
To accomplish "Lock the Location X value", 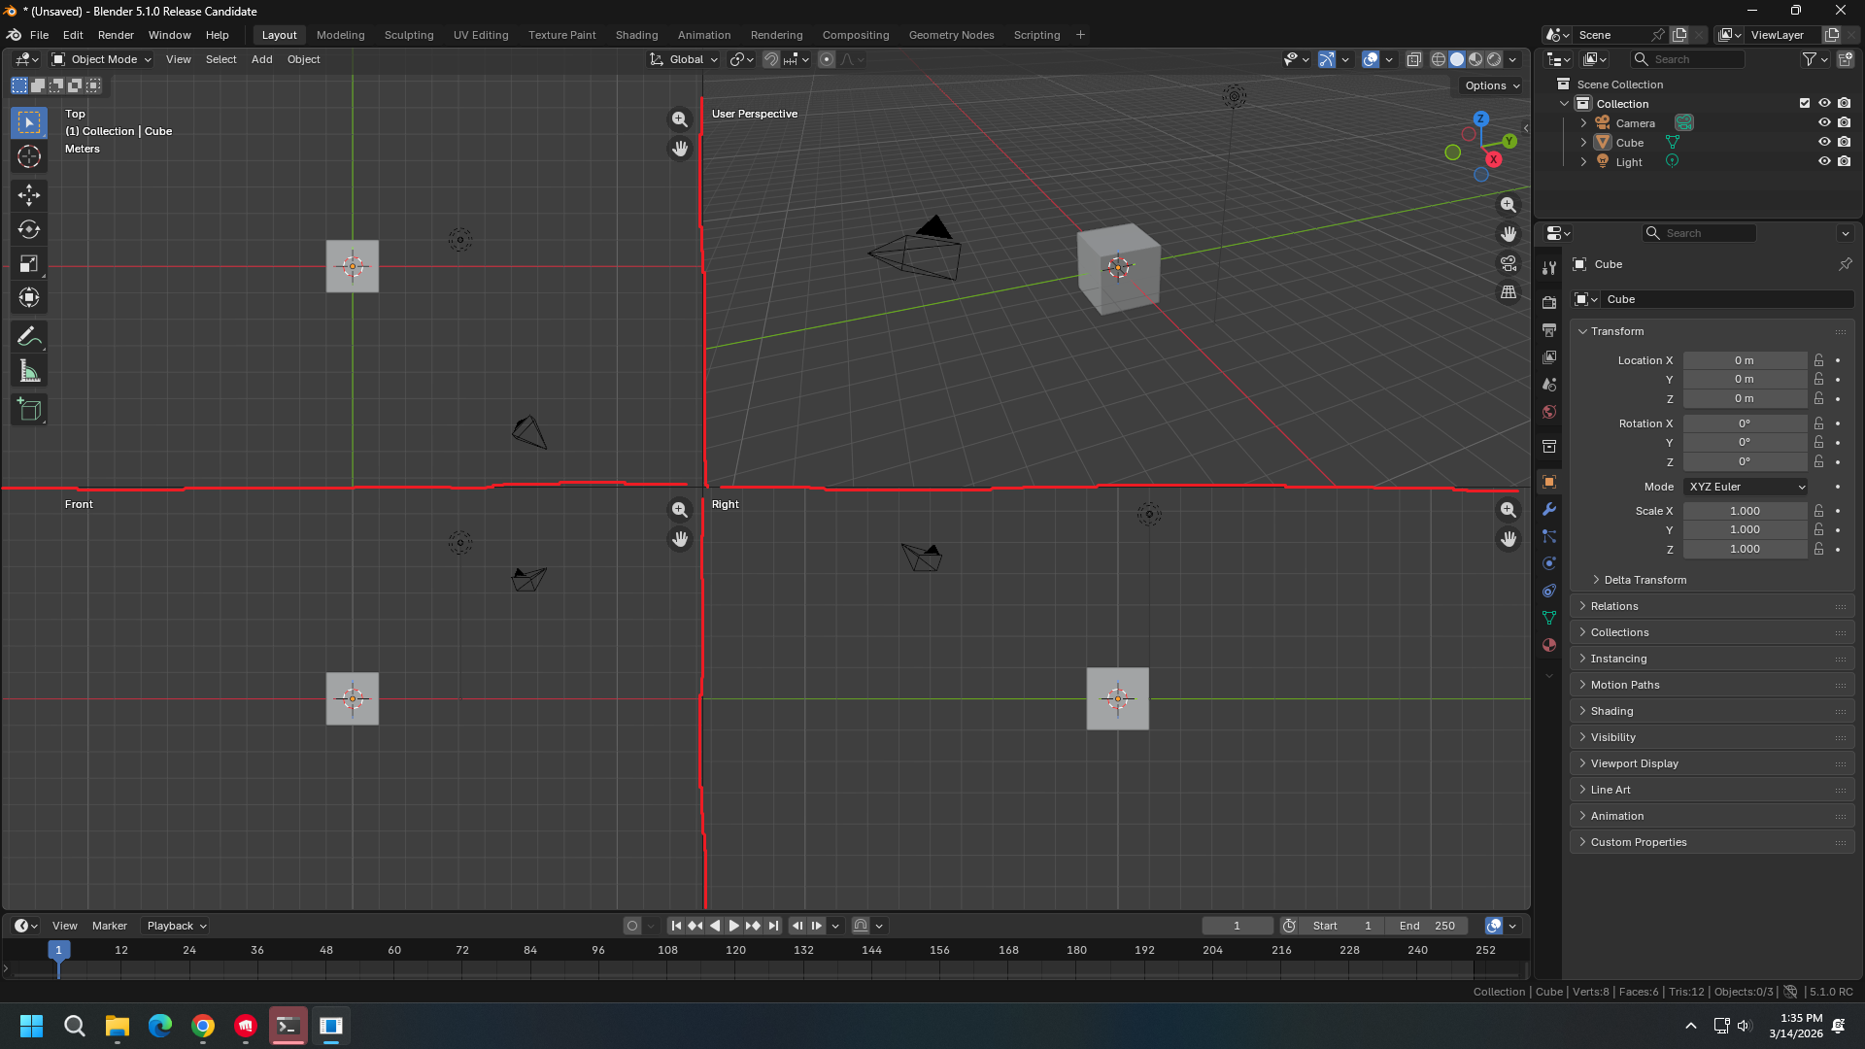I will click(1819, 360).
